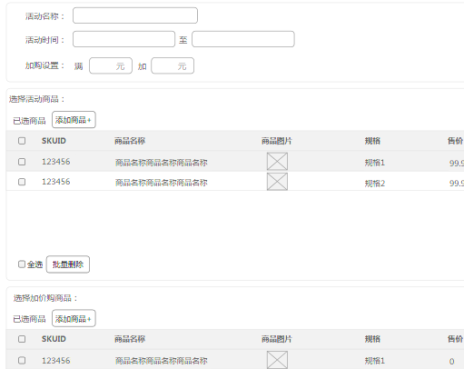Image resolution: width=464 pixels, height=369 pixels.
Task: Check the 加价购 product row with price 0
Action: coord(22,361)
